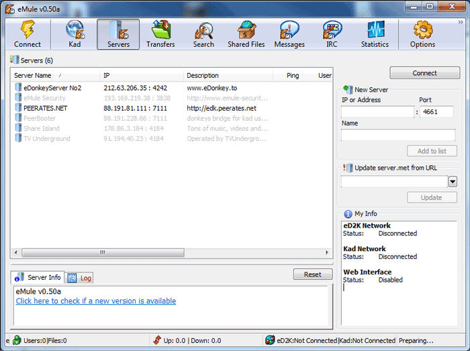Click the Preparing... status bar text
Image resolution: width=470 pixels, height=351 pixels.
click(416, 340)
